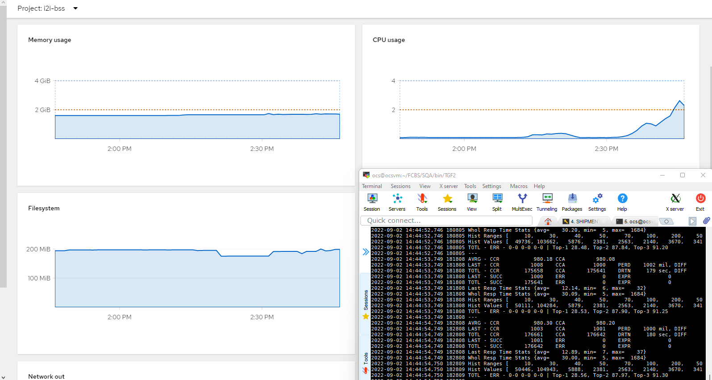Open the Tunneling tool
Screen dimensions: 712x380
(x=547, y=202)
